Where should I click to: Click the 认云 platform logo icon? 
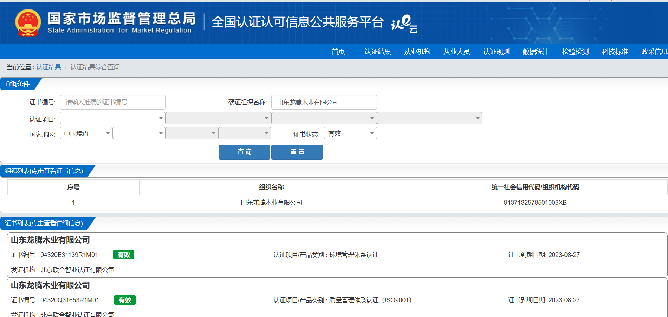(404, 24)
